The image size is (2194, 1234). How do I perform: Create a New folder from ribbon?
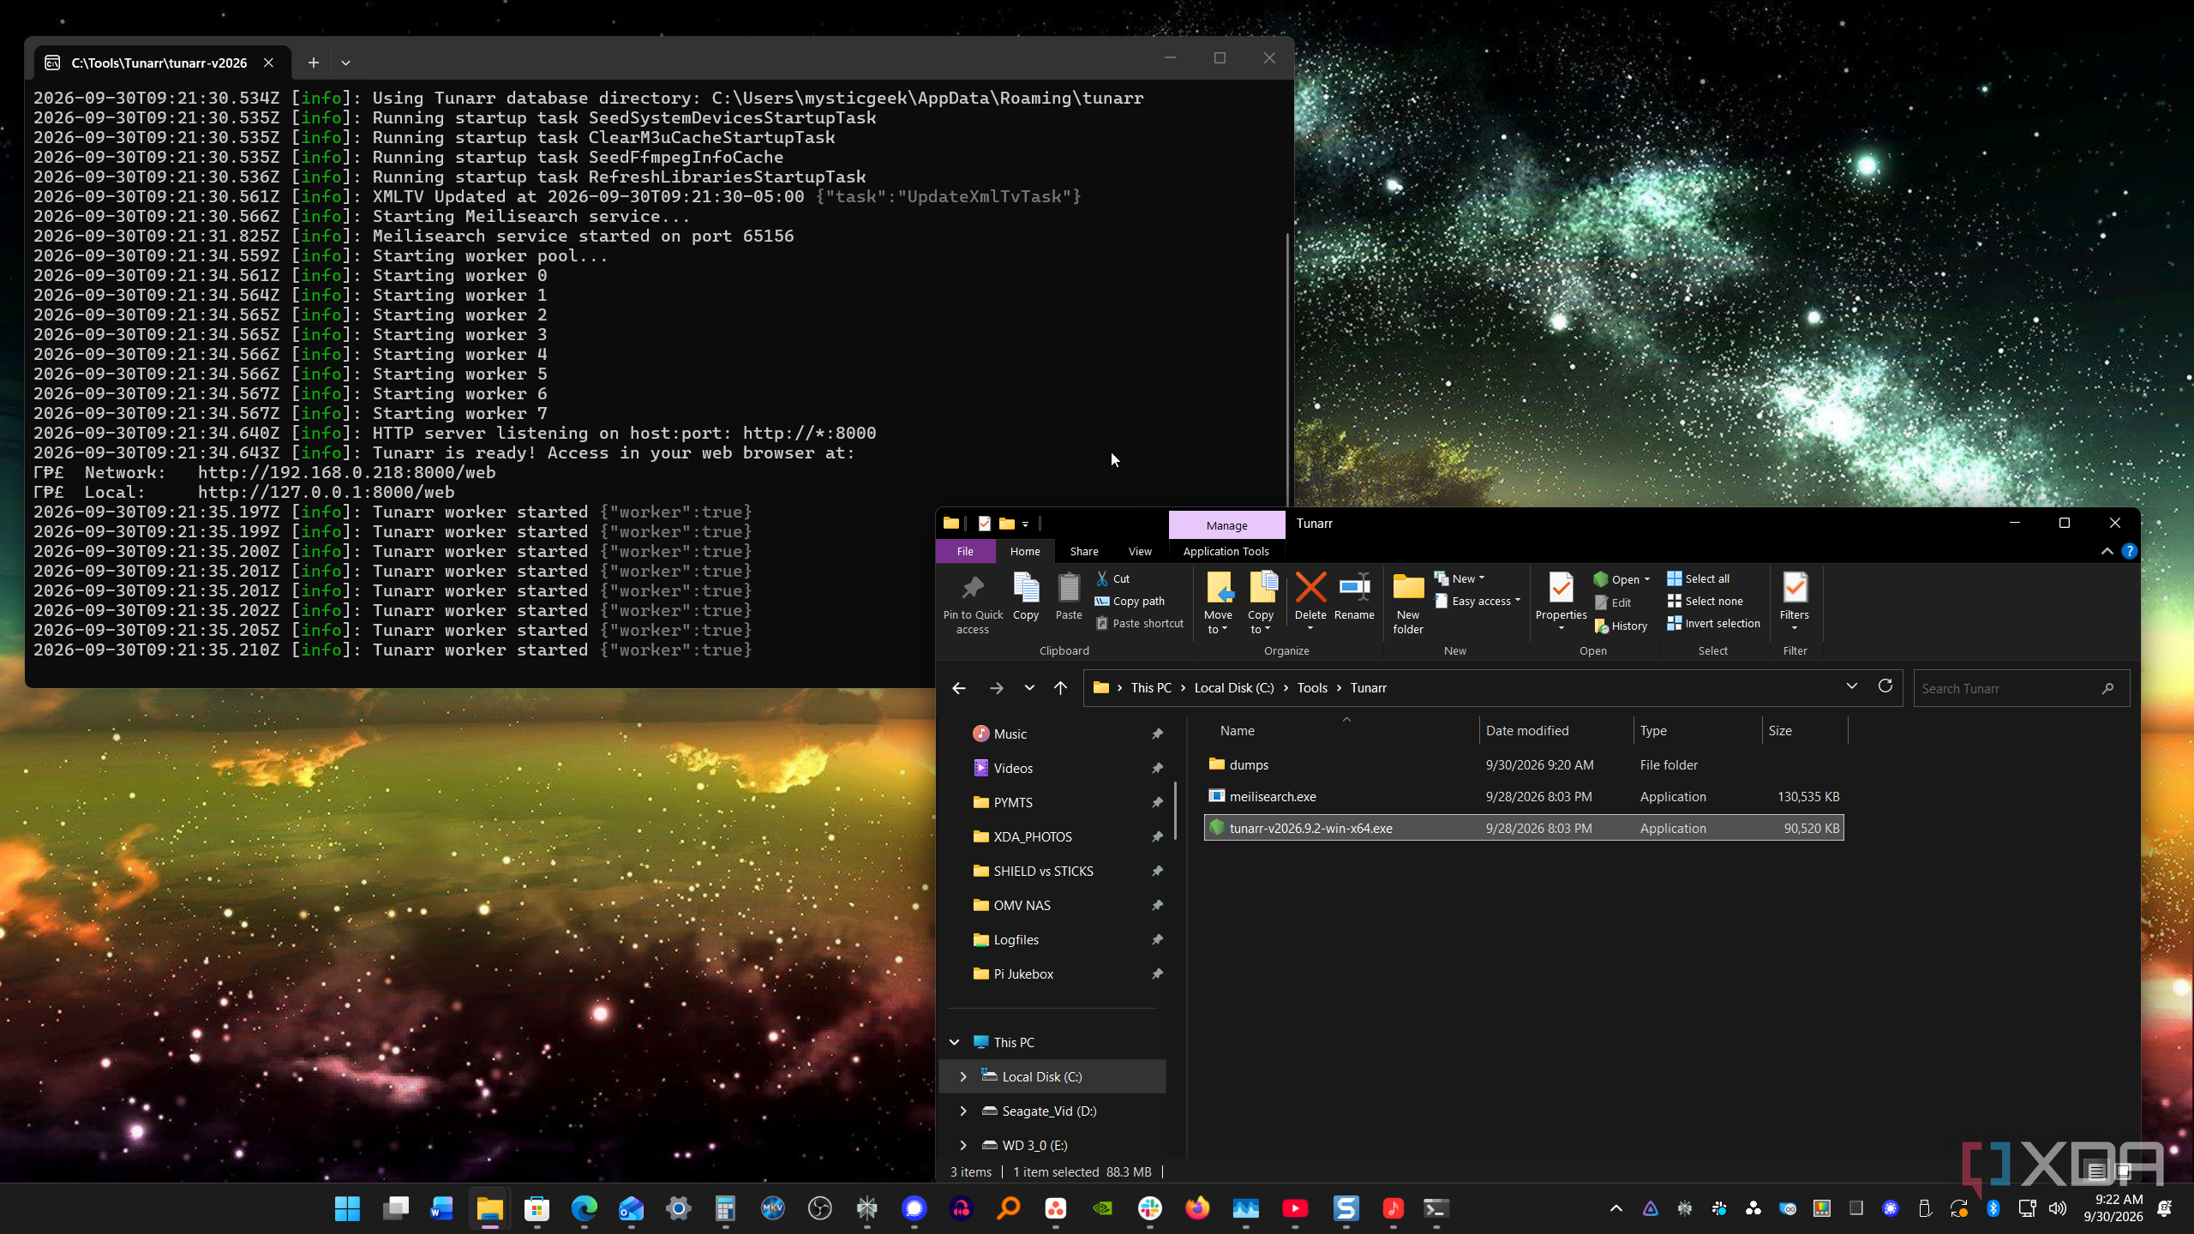point(1408,603)
